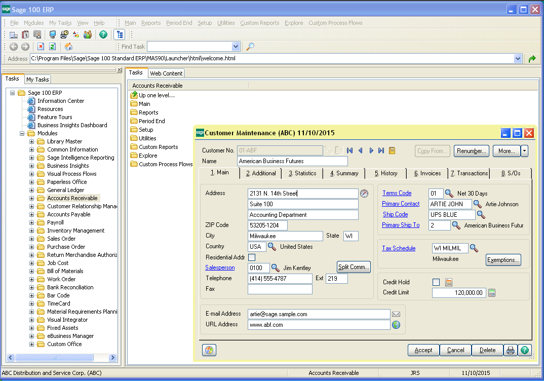Image resolution: width=544 pixels, height=381 pixels.
Task: Jump to last customer record
Action: pyautogui.click(x=381, y=150)
